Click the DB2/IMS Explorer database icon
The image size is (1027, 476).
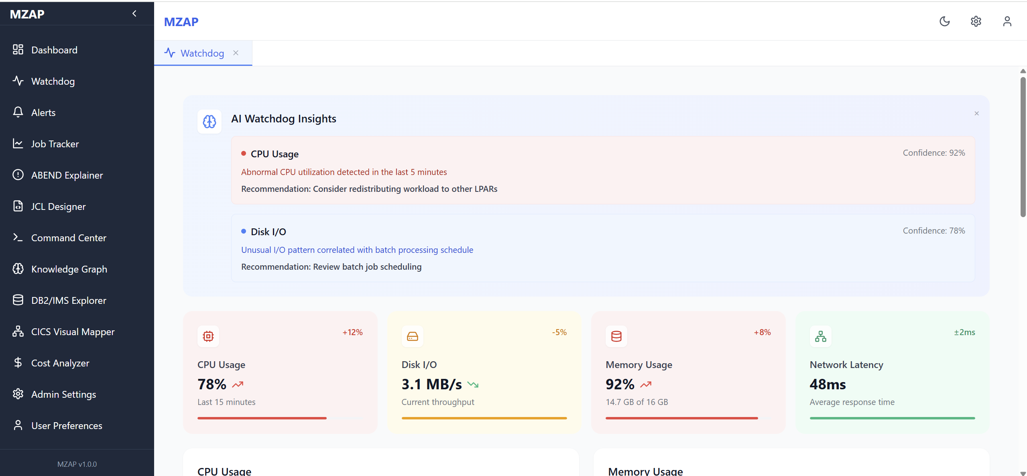tap(18, 300)
